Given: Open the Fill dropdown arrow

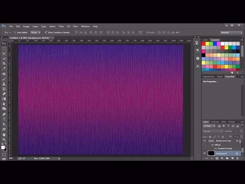Looking at the screenshot, I should [242, 137].
